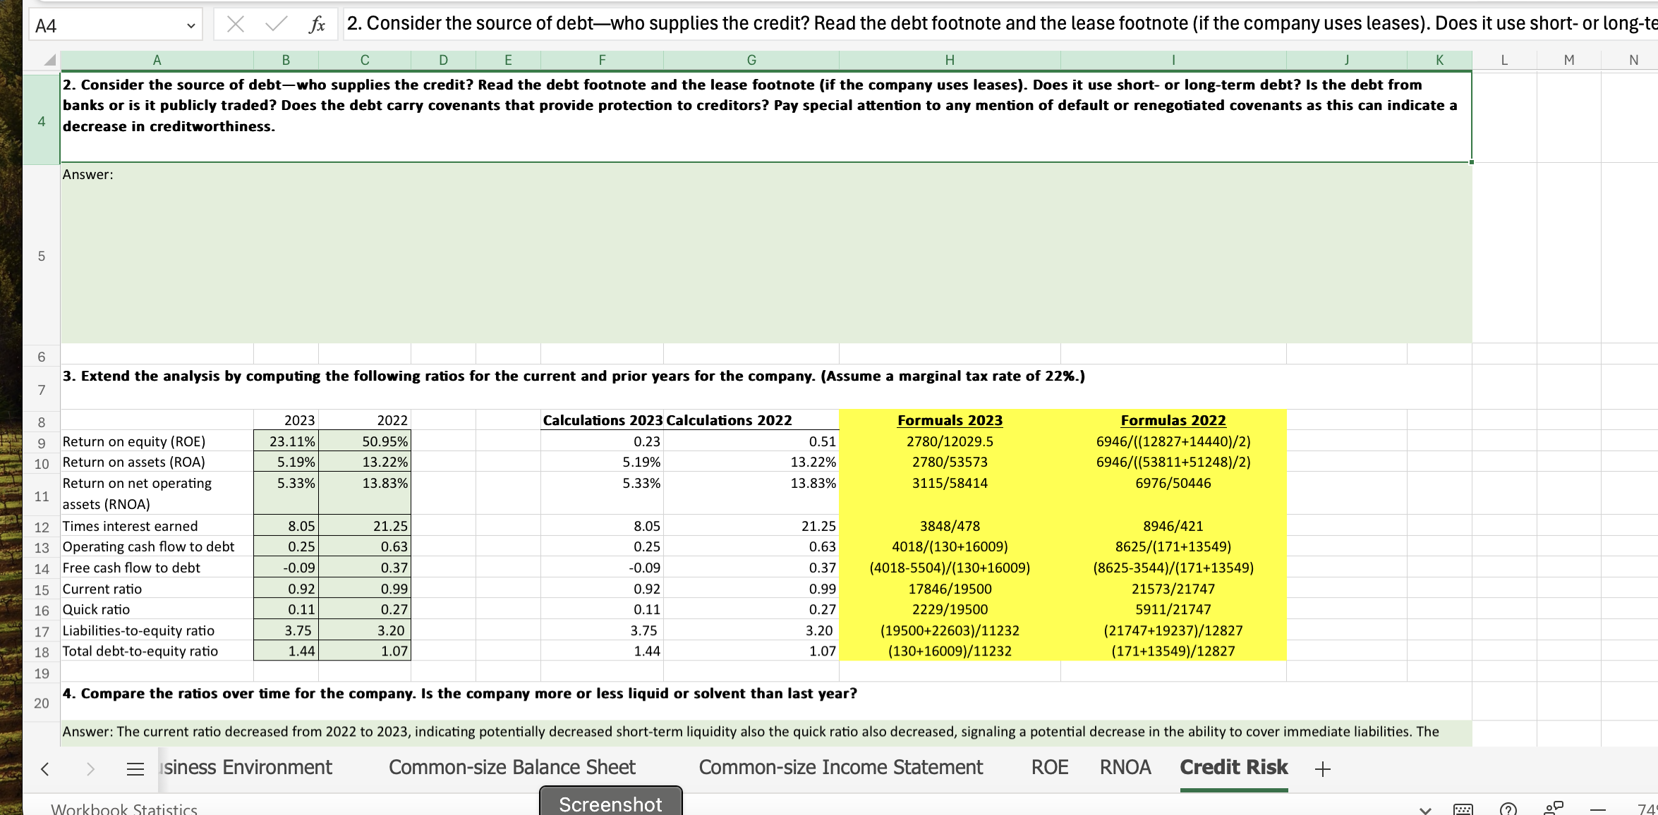Select the RNOA sheet tab
The height and width of the screenshot is (815, 1658).
click(x=1125, y=767)
